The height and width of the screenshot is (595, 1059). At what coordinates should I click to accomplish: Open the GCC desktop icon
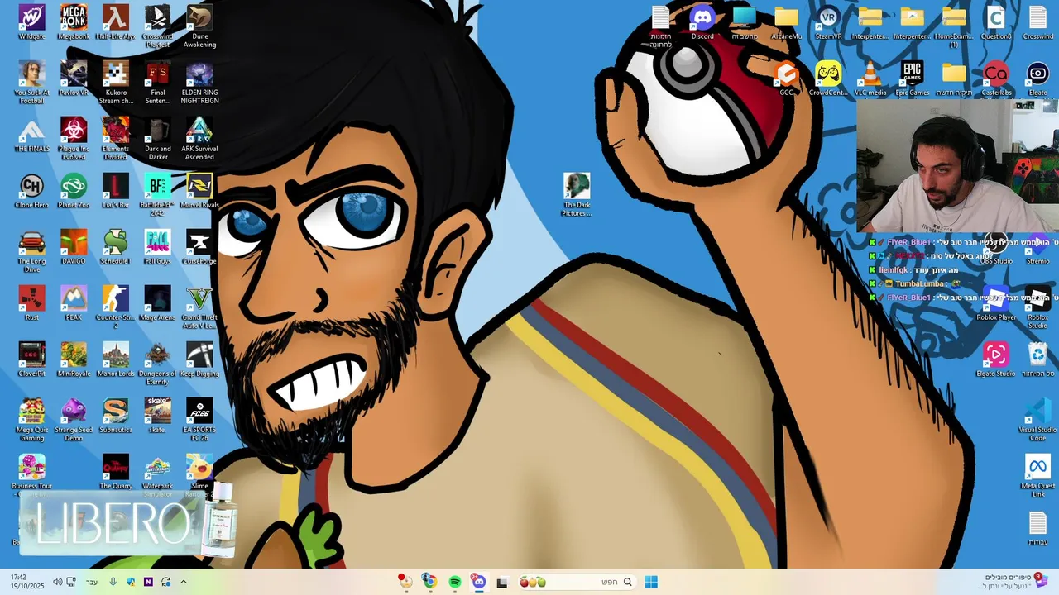coord(786,79)
